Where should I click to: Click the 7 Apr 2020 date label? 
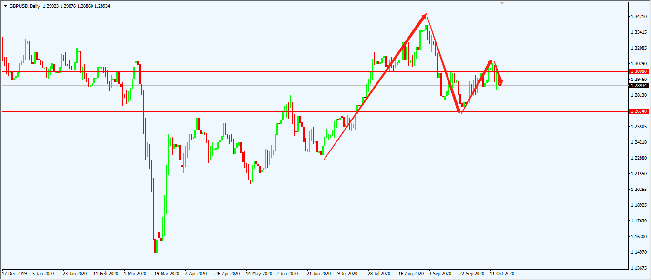click(x=196, y=274)
